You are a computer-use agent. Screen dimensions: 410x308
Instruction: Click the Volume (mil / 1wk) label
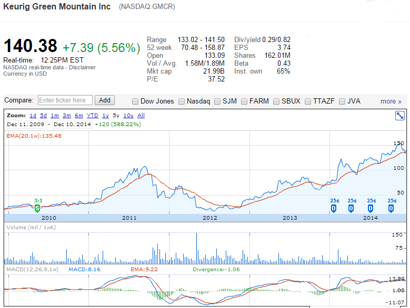31,228
